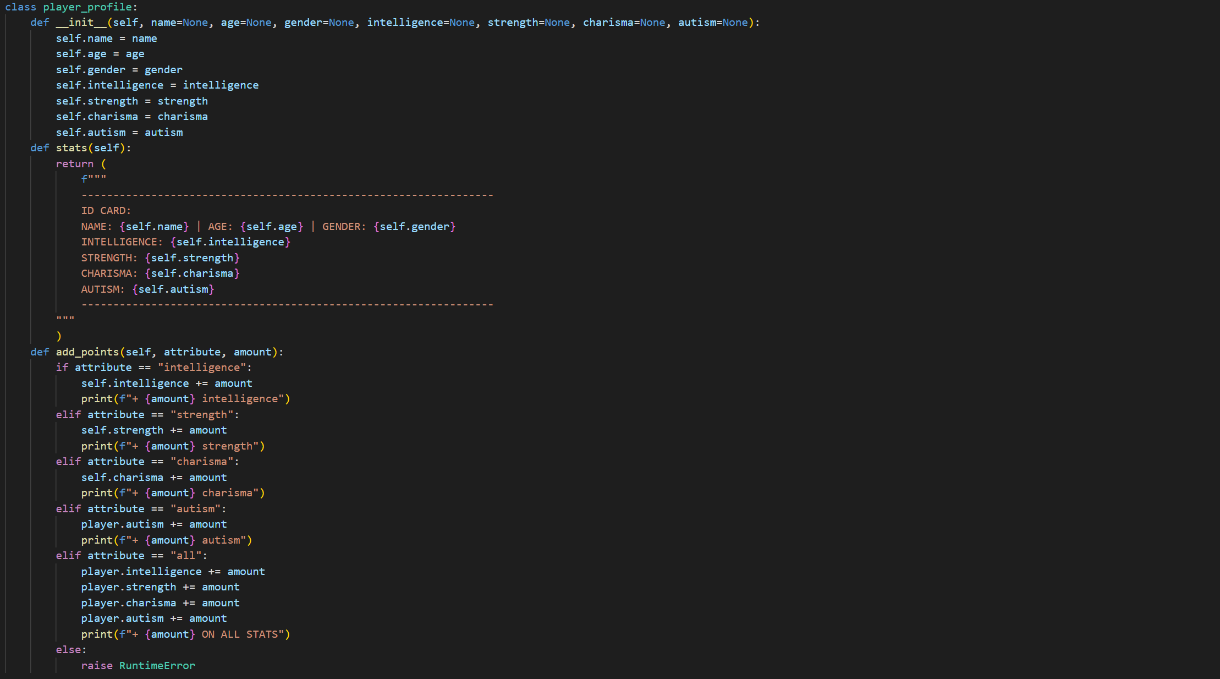Click the GENDER: label in f-string

pos(344,227)
